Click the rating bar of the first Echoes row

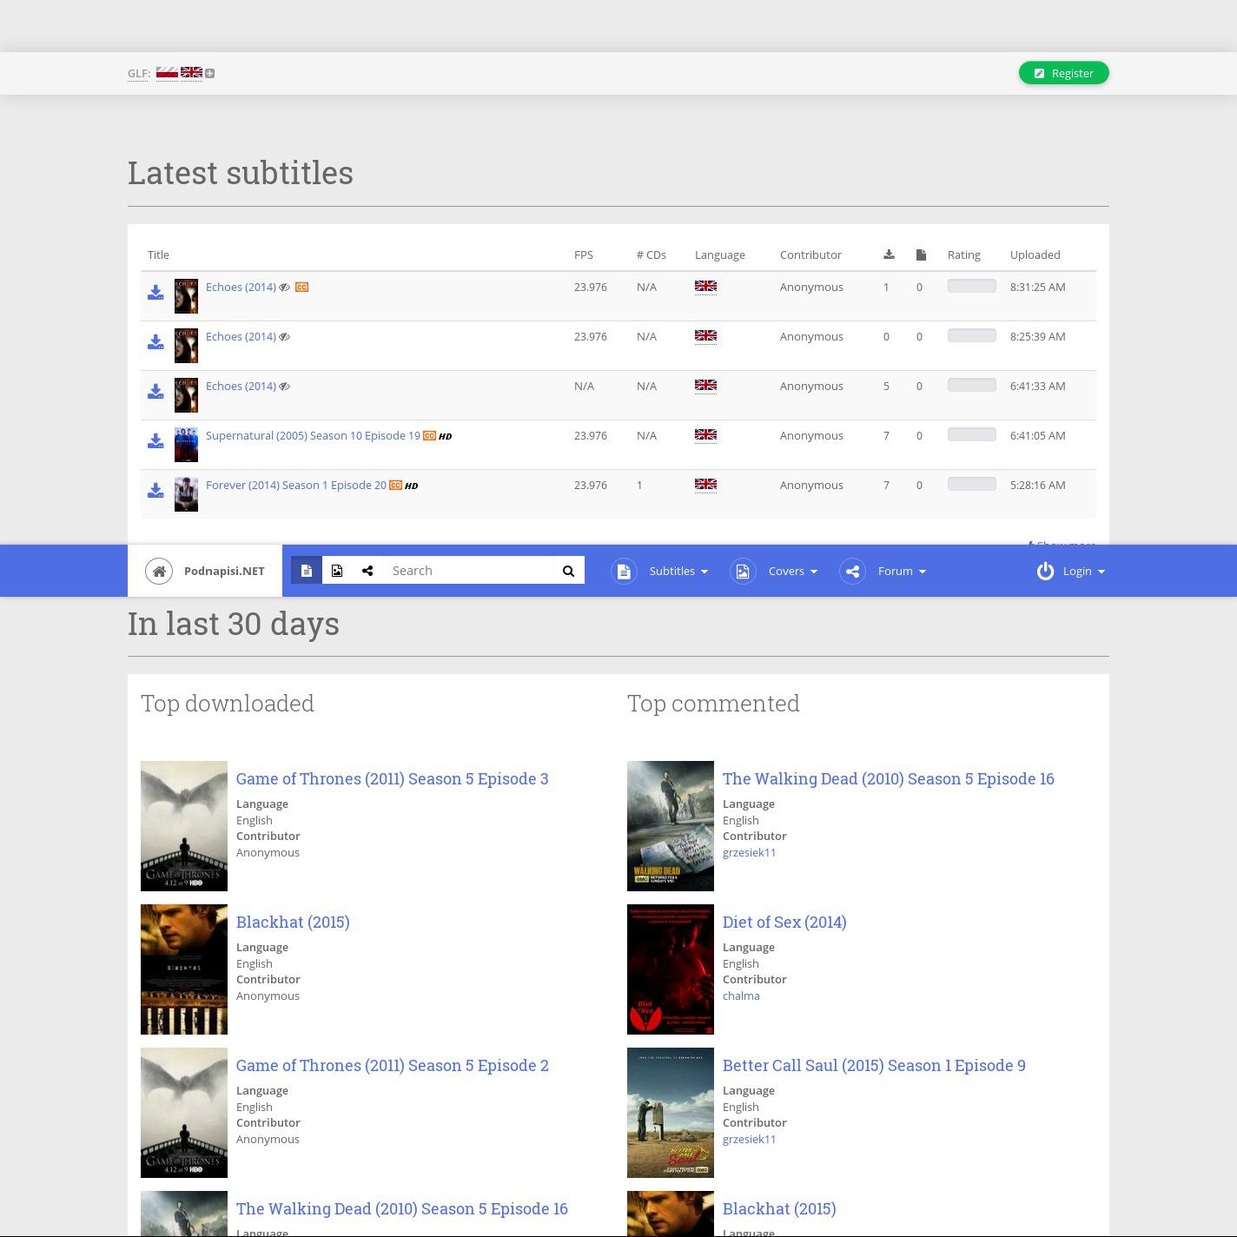[x=971, y=287]
